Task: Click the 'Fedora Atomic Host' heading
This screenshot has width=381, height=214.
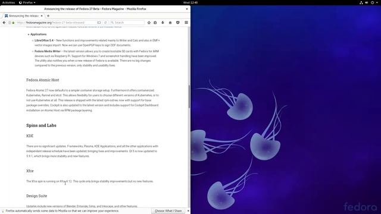Action: click(42, 80)
